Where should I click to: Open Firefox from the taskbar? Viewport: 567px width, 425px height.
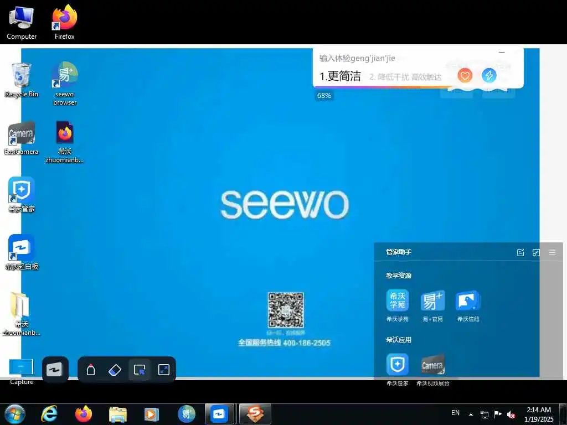point(84,414)
